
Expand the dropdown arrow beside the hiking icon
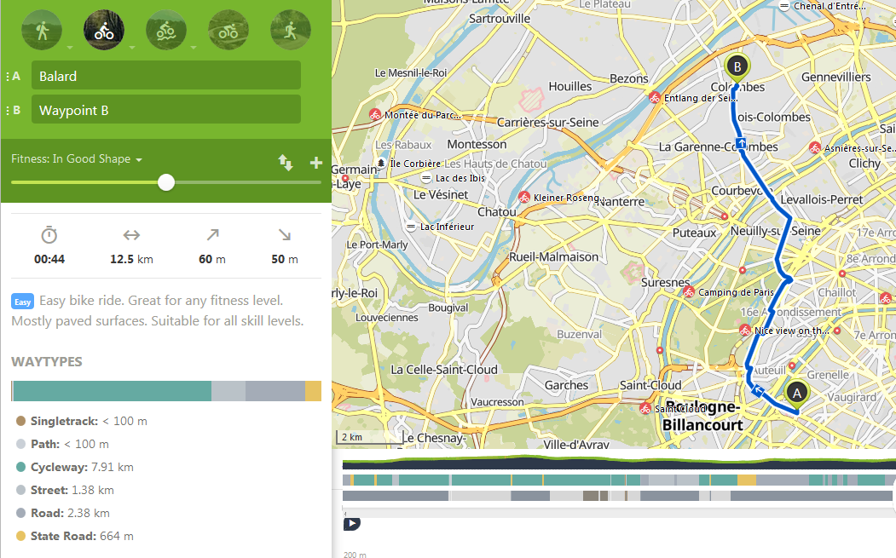point(70,48)
